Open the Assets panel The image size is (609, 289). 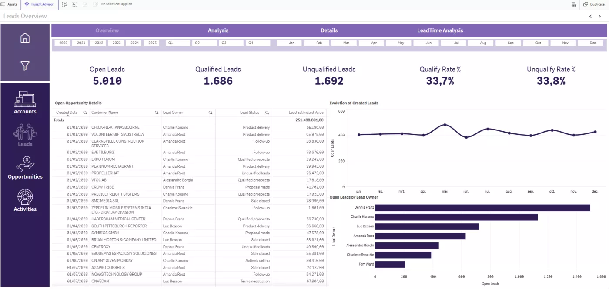coord(10,4)
